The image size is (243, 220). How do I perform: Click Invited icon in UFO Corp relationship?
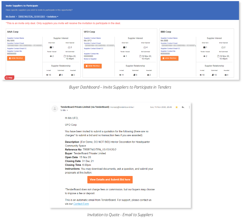point(120,75)
